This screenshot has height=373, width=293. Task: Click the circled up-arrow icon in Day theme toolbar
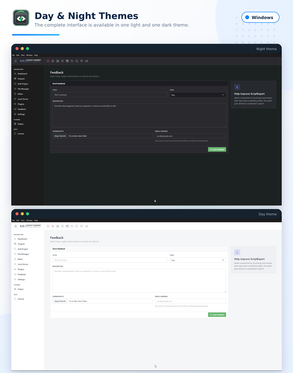(62, 226)
